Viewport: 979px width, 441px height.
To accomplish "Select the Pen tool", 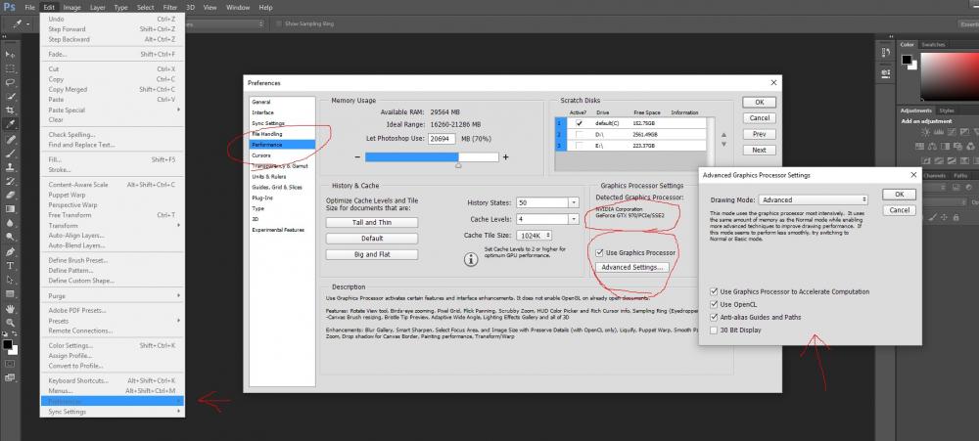I will pos(10,251).
